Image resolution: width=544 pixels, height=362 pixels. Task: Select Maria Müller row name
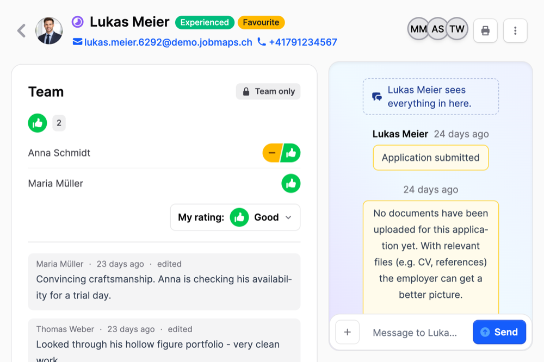tap(55, 183)
